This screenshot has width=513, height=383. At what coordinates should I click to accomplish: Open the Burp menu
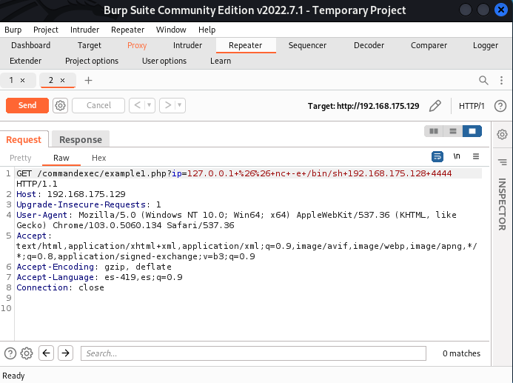(13, 30)
